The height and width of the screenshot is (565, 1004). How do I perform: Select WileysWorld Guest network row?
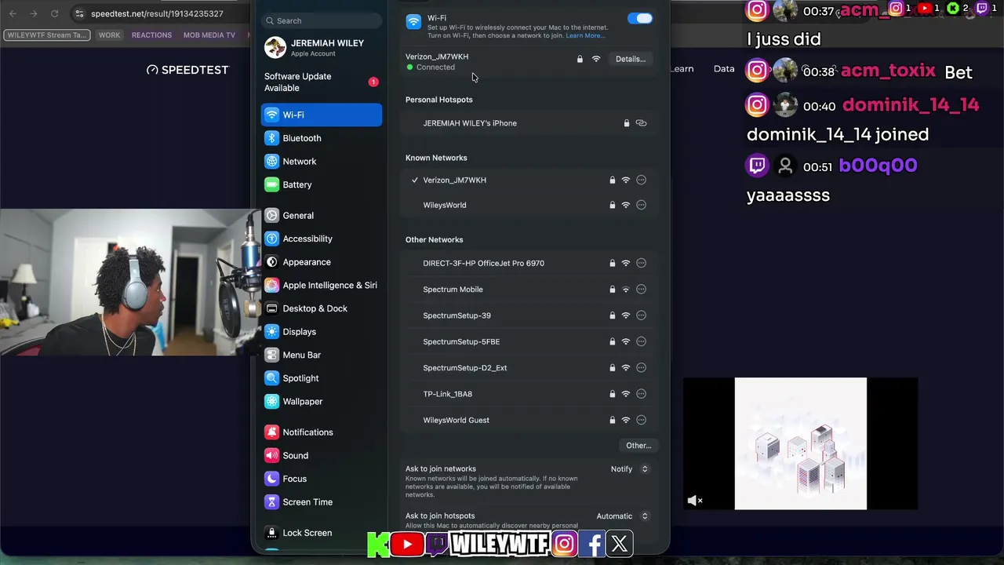pyautogui.click(x=530, y=420)
